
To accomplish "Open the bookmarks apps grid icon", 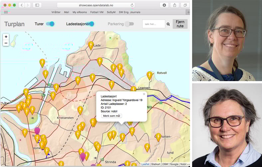I will 6,12.
